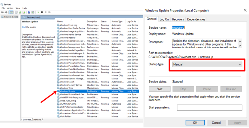Click the highlighted wuauserv service name

click(x=178, y=28)
